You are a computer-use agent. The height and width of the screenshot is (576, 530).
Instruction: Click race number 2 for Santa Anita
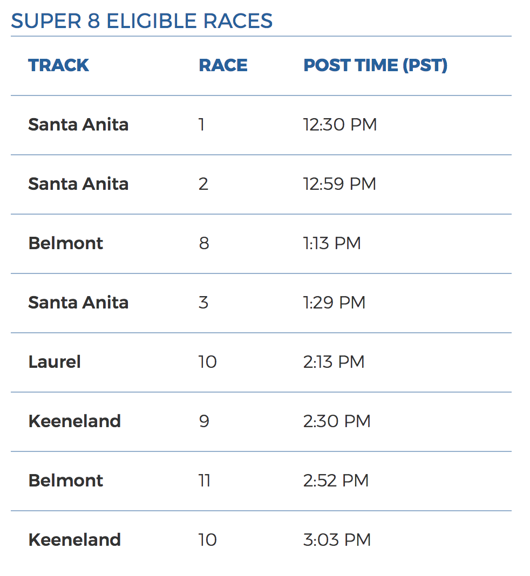(x=203, y=184)
